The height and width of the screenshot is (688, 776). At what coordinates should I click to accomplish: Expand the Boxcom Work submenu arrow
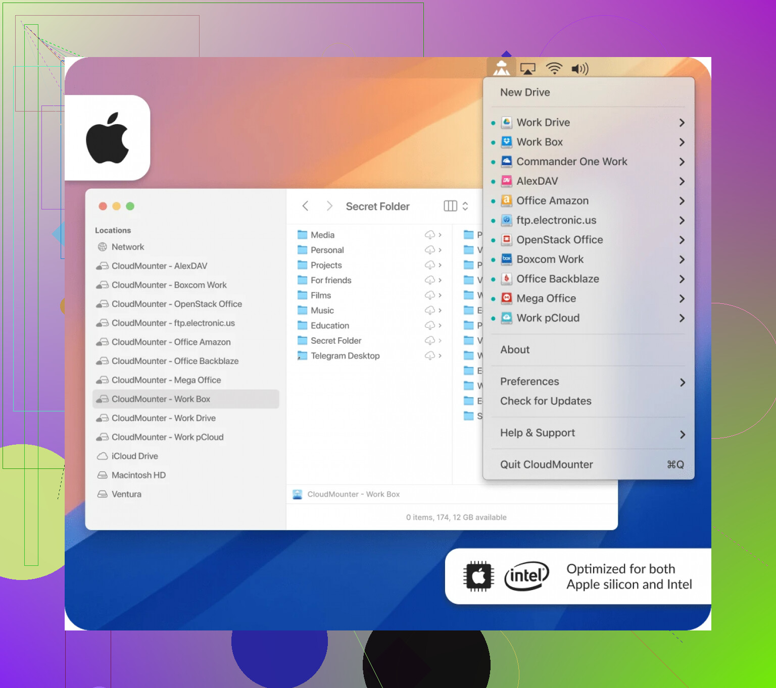(682, 259)
